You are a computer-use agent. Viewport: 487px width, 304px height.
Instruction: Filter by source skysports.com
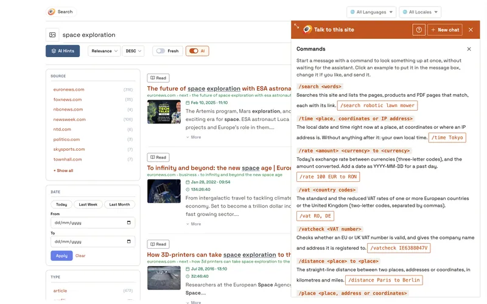click(69, 149)
